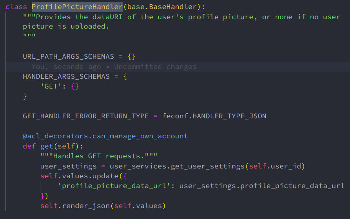Click the @acl_decorators.can_manage_own_account decorator
This screenshot has height=219, width=350.
[x=105, y=136]
